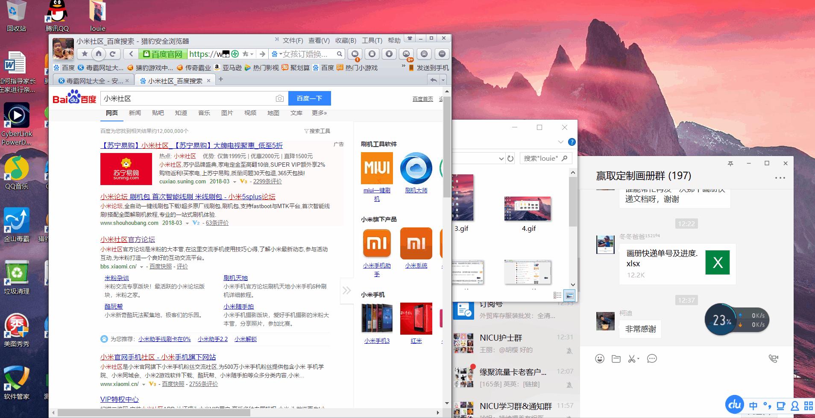Click the send file folder icon in chat

coord(616,359)
